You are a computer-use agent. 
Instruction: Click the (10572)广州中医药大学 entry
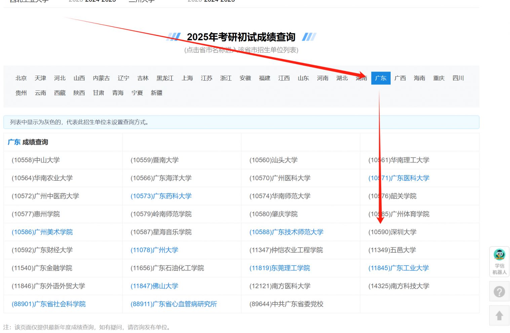click(45, 196)
